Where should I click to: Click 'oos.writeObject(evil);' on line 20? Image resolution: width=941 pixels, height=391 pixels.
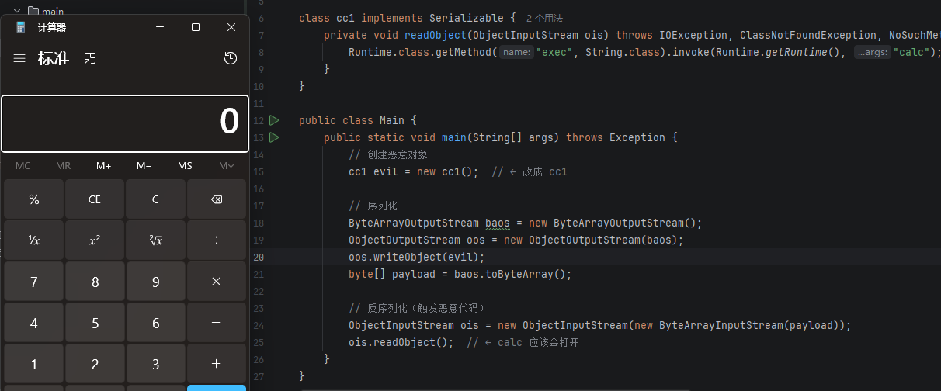417,257
